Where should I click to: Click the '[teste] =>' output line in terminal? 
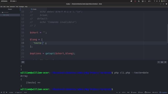(x=33, y=83)
